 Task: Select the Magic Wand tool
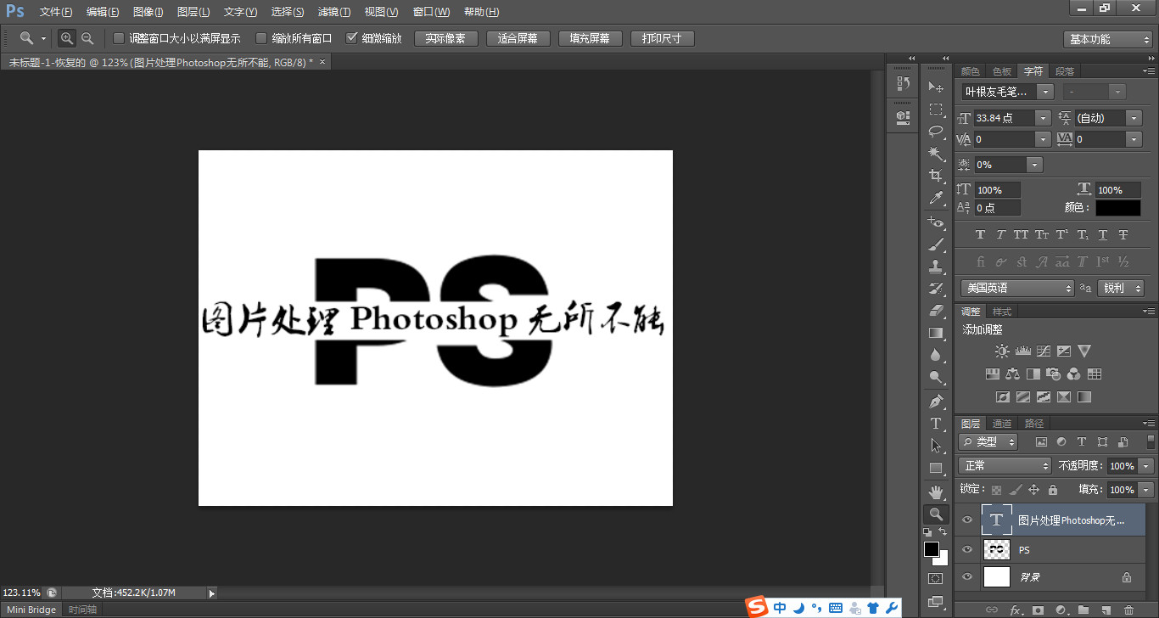coord(936,153)
